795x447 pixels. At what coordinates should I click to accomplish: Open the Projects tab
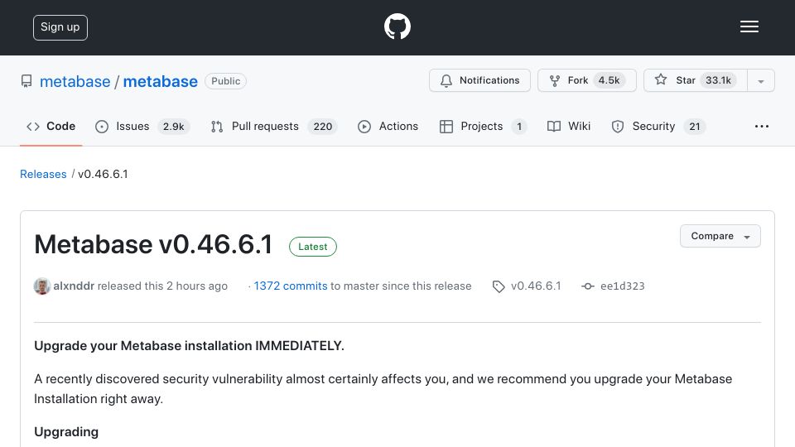pyautogui.click(x=483, y=127)
